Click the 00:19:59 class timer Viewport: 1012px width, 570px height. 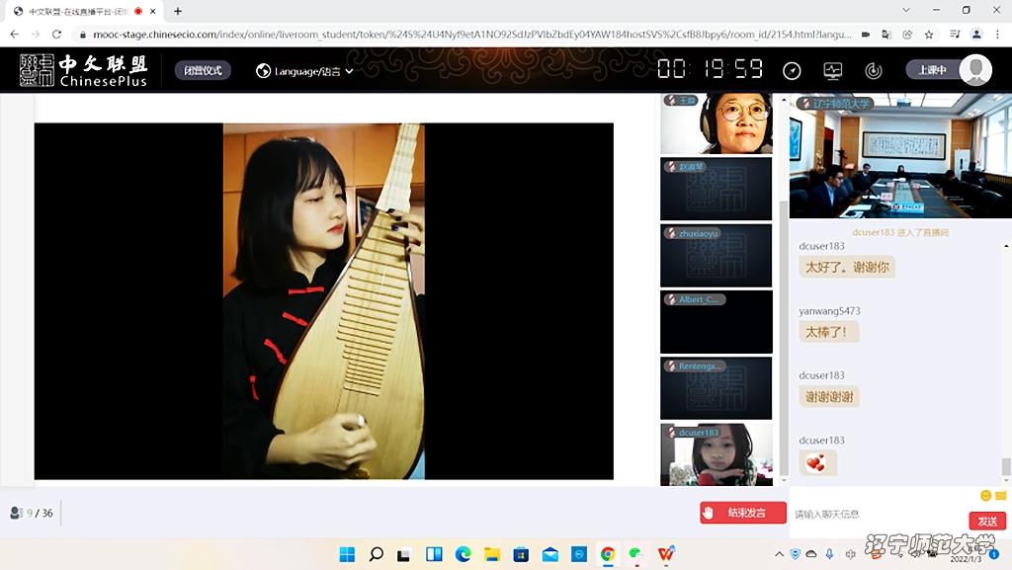(710, 69)
